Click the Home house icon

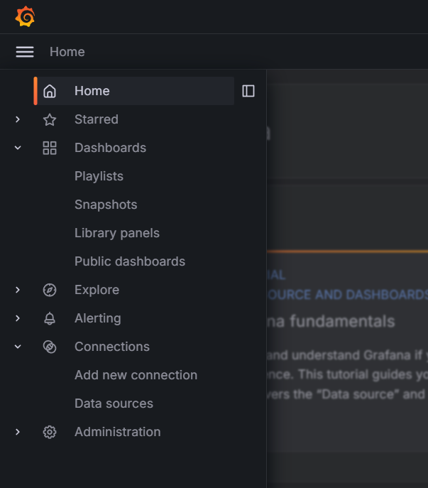point(50,91)
